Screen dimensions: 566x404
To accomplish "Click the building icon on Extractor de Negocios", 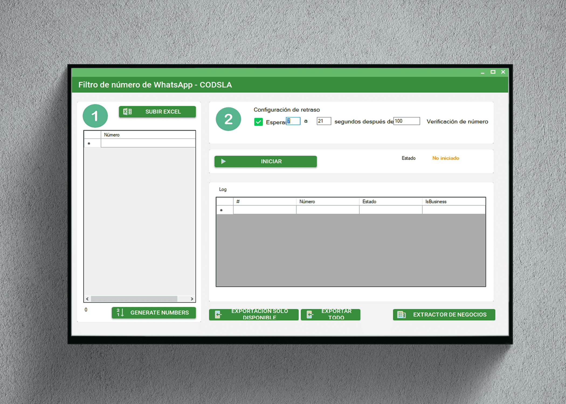I will tap(401, 314).
